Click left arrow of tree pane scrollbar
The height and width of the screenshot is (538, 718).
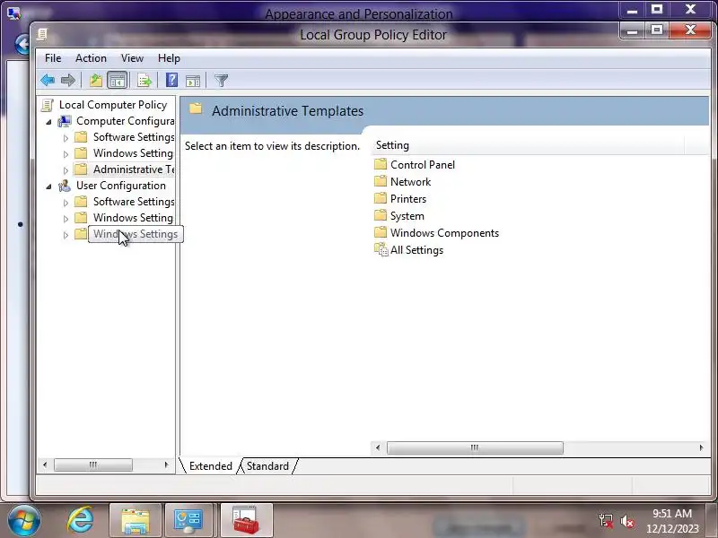coord(44,464)
